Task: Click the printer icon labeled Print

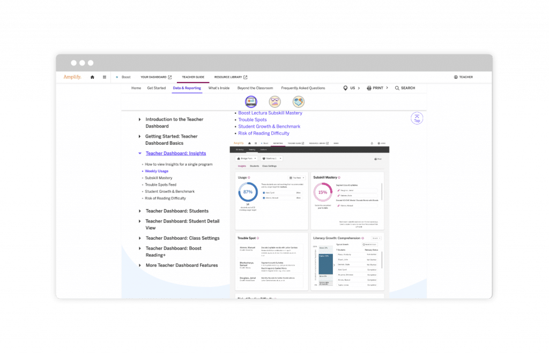Action: [x=369, y=88]
